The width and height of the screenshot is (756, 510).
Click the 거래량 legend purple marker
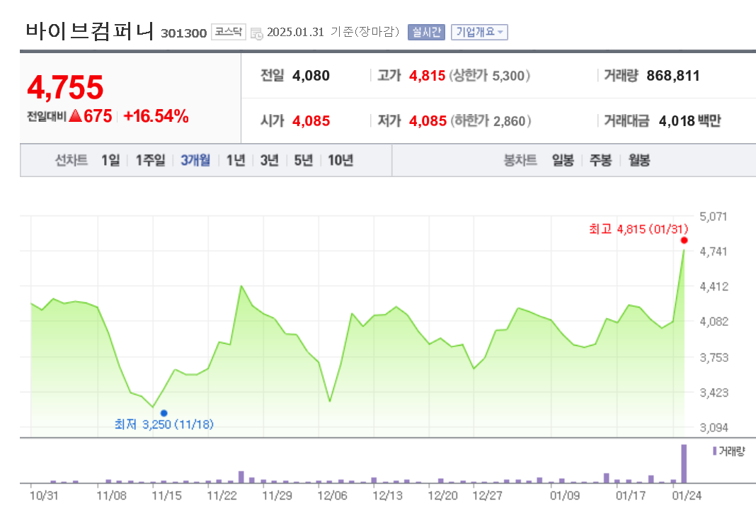click(x=714, y=451)
